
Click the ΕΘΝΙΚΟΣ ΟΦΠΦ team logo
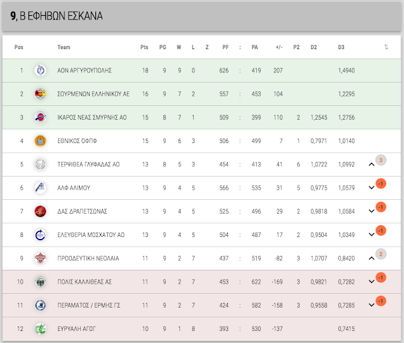[40, 141]
